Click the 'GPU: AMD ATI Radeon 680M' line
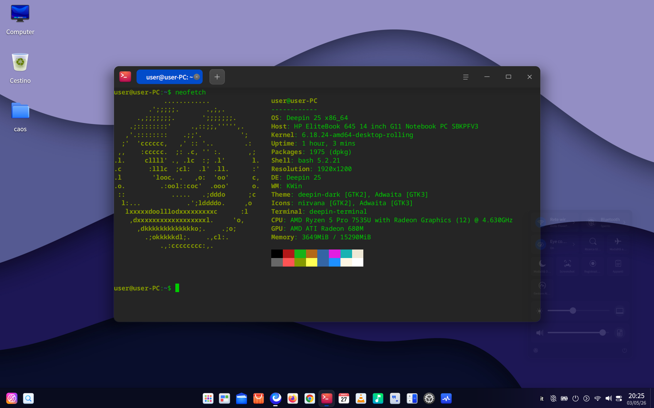Image resolution: width=654 pixels, height=408 pixels. click(317, 229)
